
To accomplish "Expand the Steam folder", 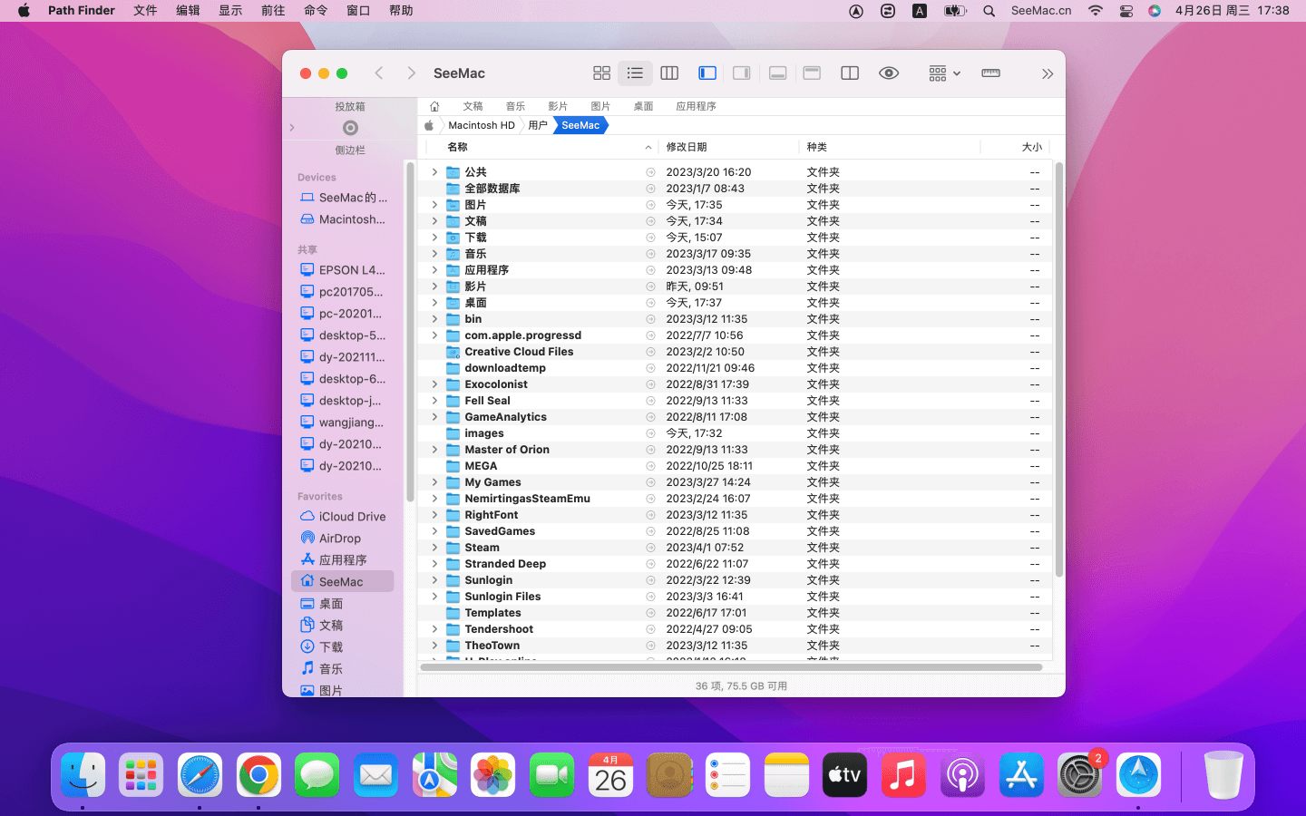I will tap(434, 548).
